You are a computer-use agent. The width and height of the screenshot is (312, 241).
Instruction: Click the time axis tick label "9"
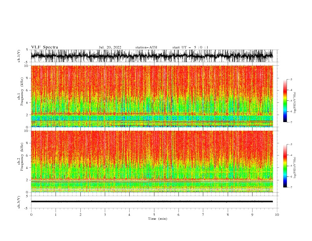coord(252,215)
